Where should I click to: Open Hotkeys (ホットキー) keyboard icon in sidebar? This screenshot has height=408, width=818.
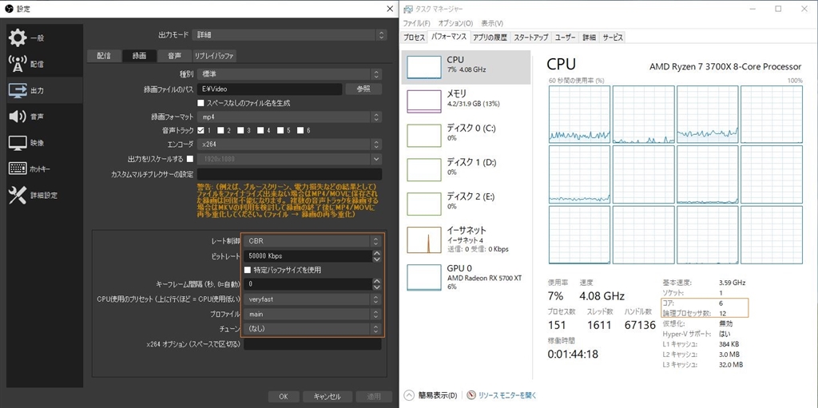(x=18, y=169)
